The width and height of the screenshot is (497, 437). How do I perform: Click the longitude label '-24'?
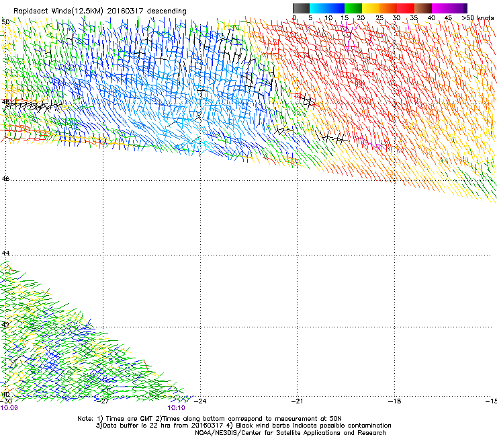(x=199, y=401)
